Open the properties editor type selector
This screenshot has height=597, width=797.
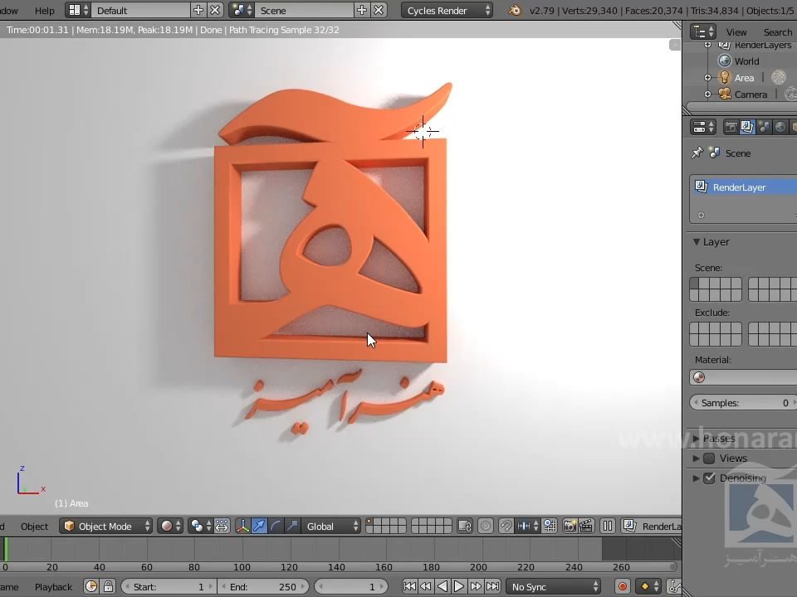(x=703, y=127)
